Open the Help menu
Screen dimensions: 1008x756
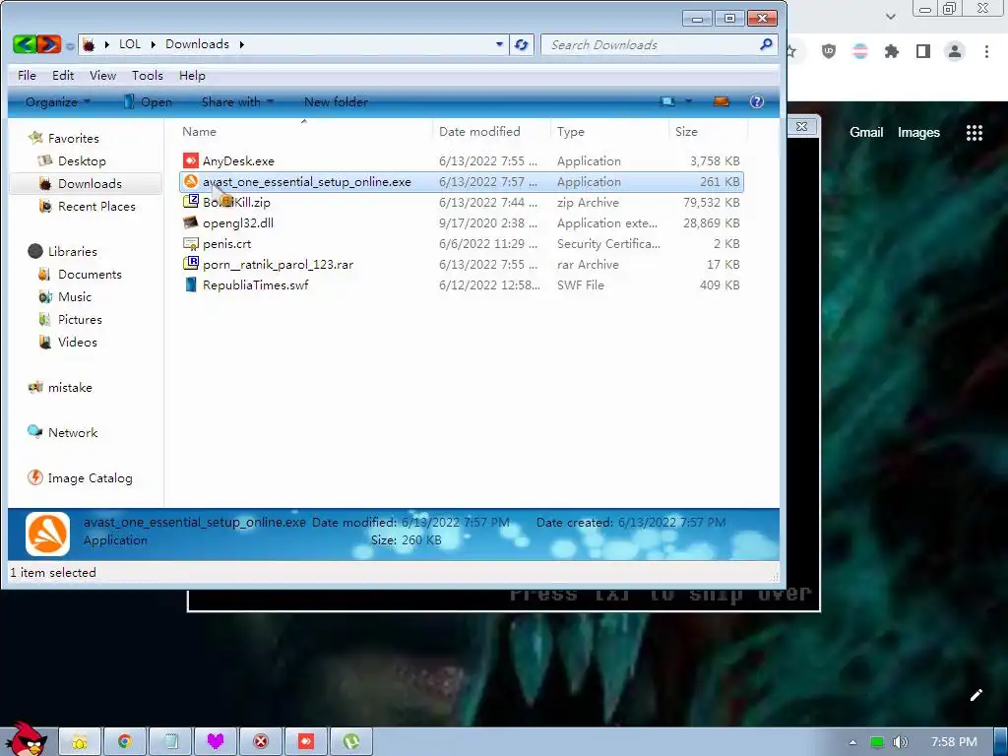click(x=192, y=75)
